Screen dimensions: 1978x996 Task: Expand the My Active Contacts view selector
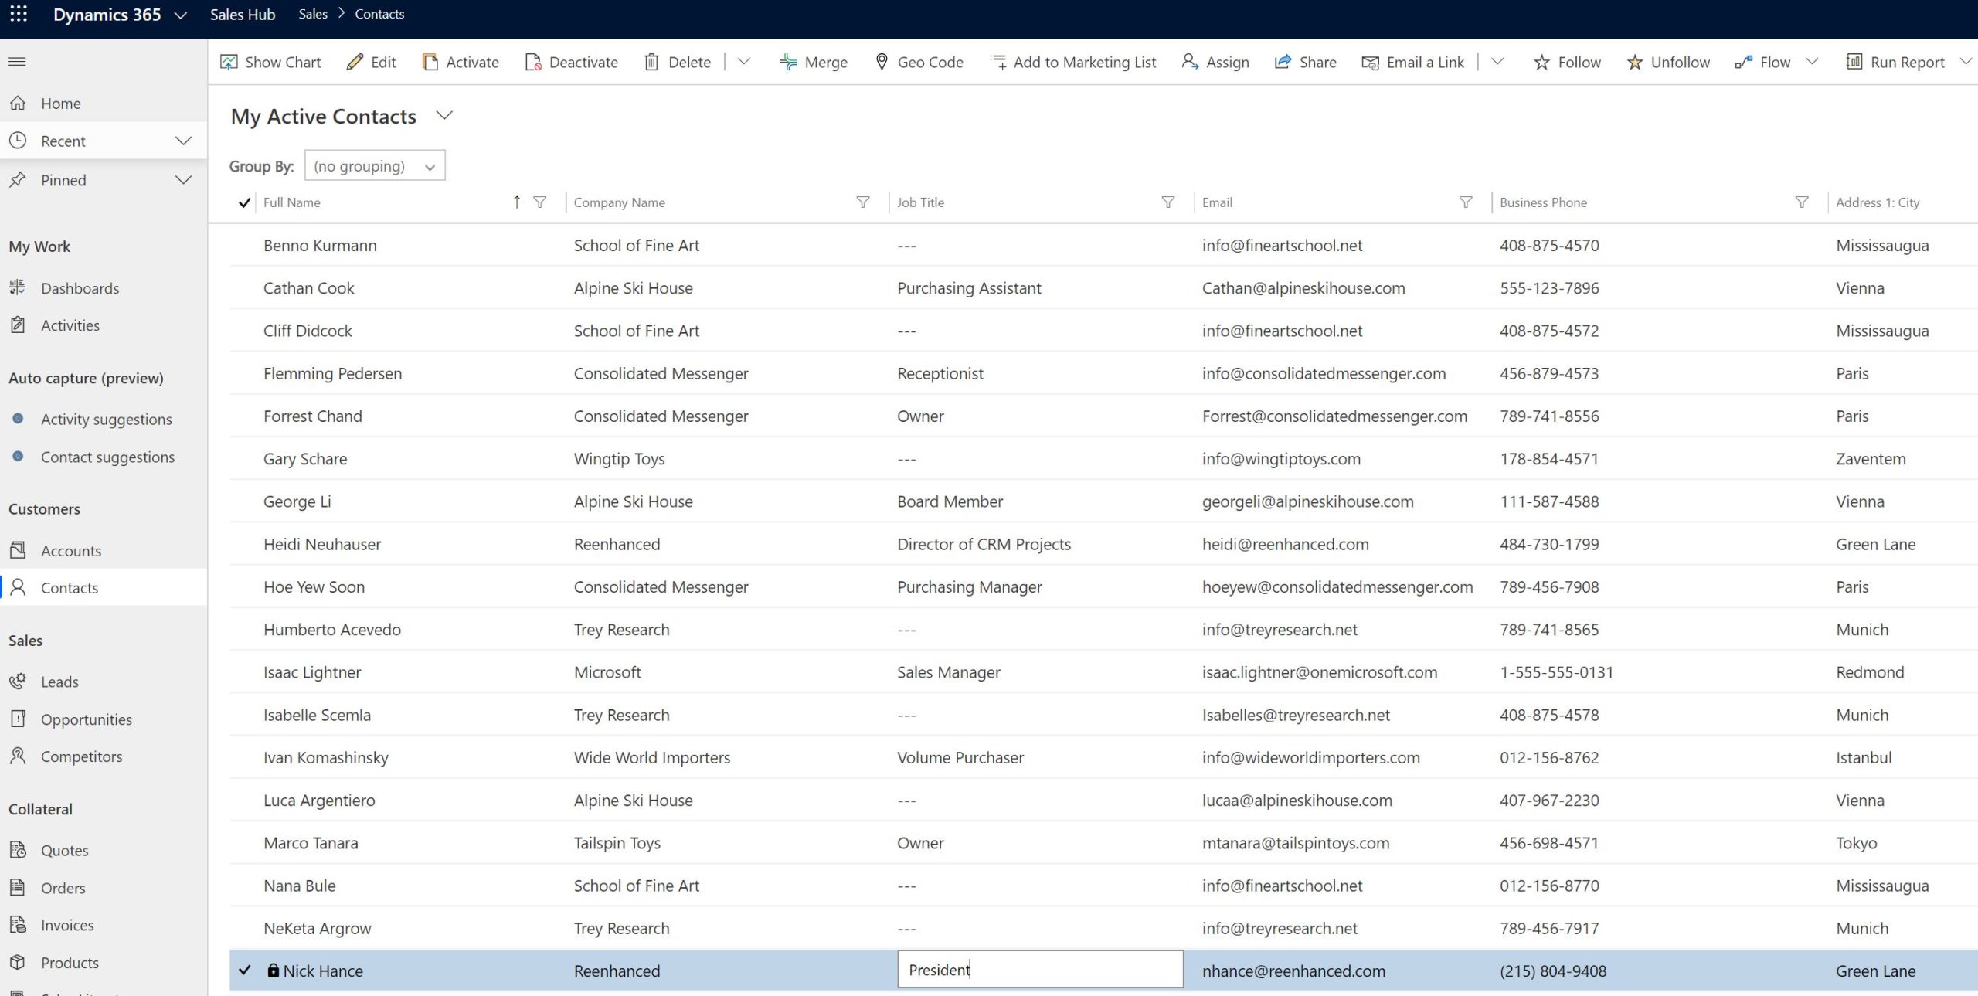[444, 116]
